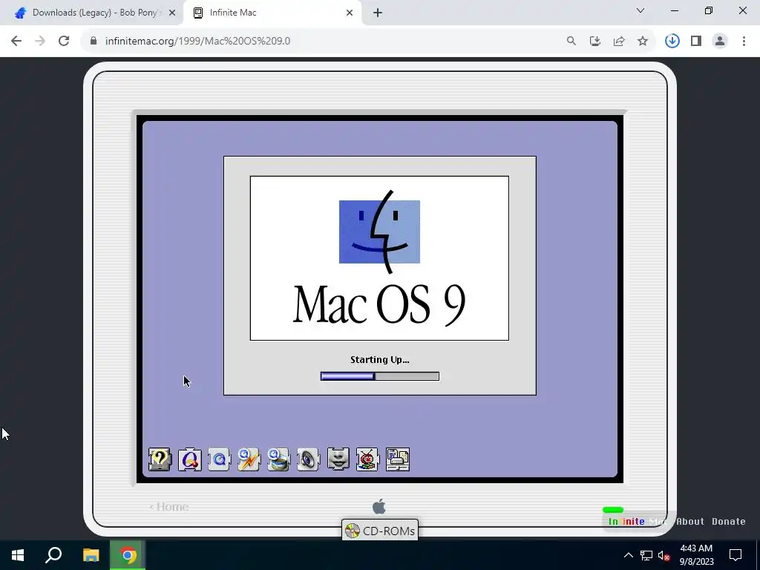Bookmark this page with the star
The width and height of the screenshot is (760, 570).
(x=643, y=42)
